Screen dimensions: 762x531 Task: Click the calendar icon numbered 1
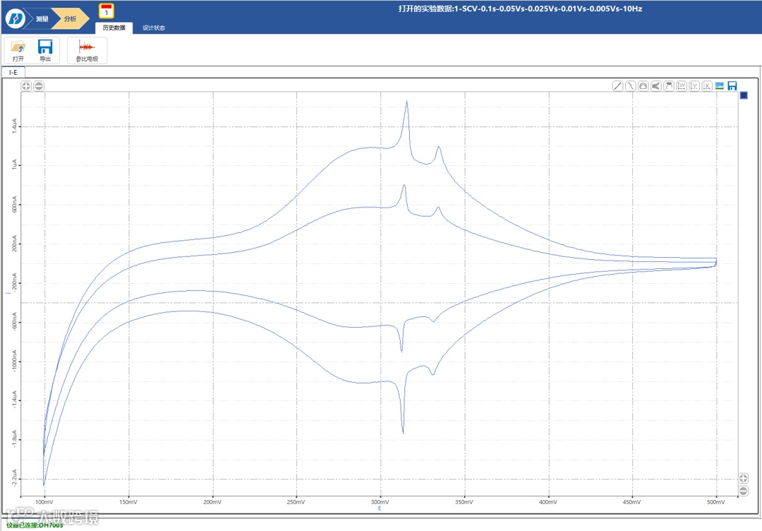pos(107,11)
